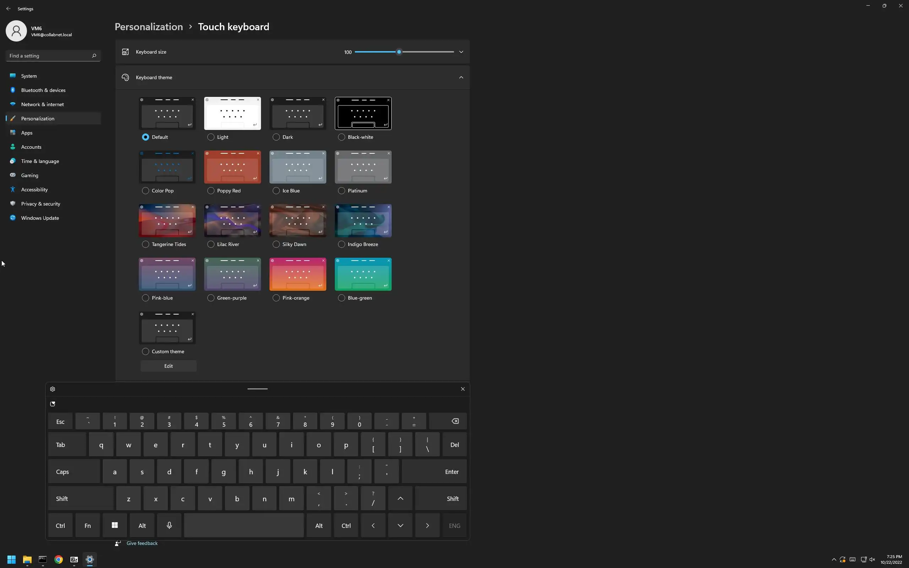Screen dimensions: 909x568
Task: Open Chrome from the taskbar
Action: (x=59, y=559)
